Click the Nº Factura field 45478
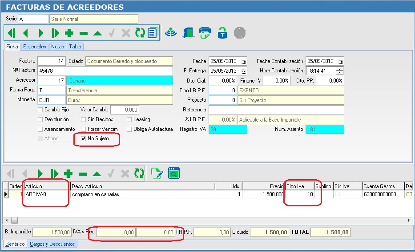This screenshot has width=415, height=252. point(105,71)
